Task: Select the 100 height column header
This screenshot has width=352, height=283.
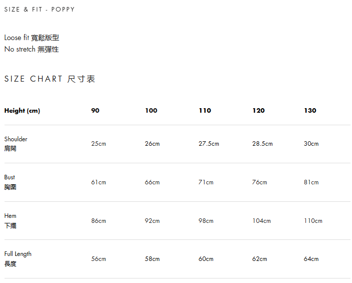Action: [x=151, y=111]
